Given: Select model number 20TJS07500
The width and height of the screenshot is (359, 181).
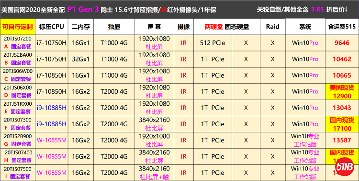Looking at the screenshot, I should click(x=18, y=169).
